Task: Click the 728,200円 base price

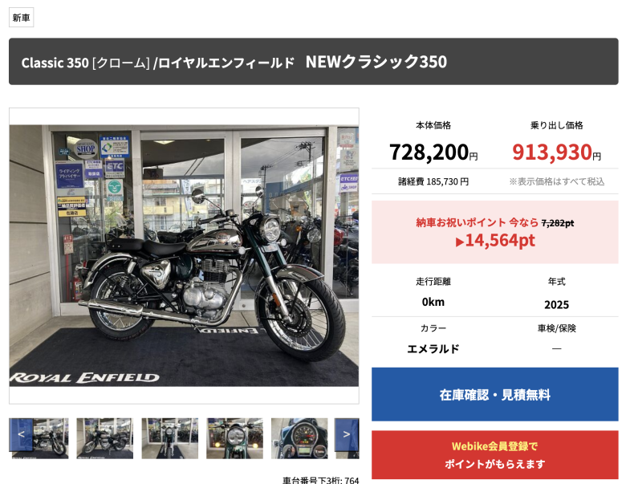Action: tap(433, 153)
